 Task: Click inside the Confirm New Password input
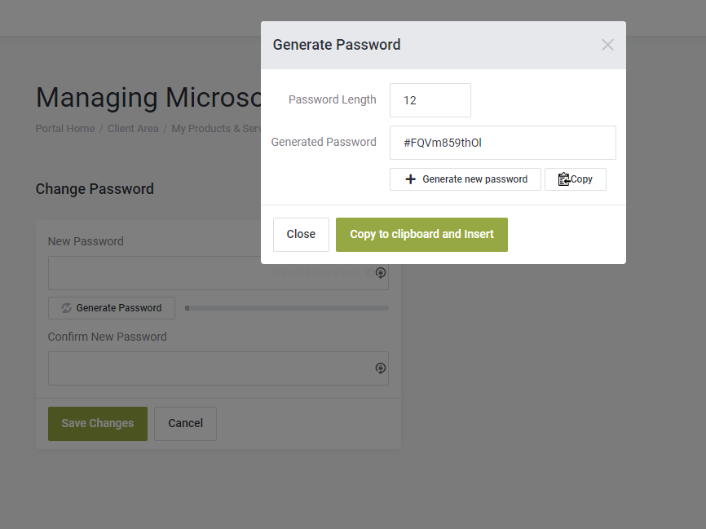218,368
